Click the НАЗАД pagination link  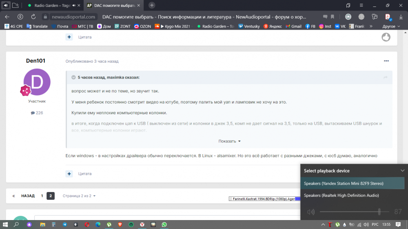[28, 196]
